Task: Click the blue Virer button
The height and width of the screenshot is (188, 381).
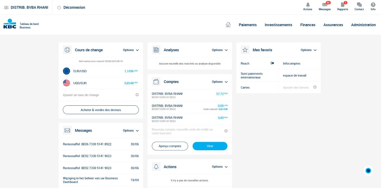Action: click(x=210, y=146)
